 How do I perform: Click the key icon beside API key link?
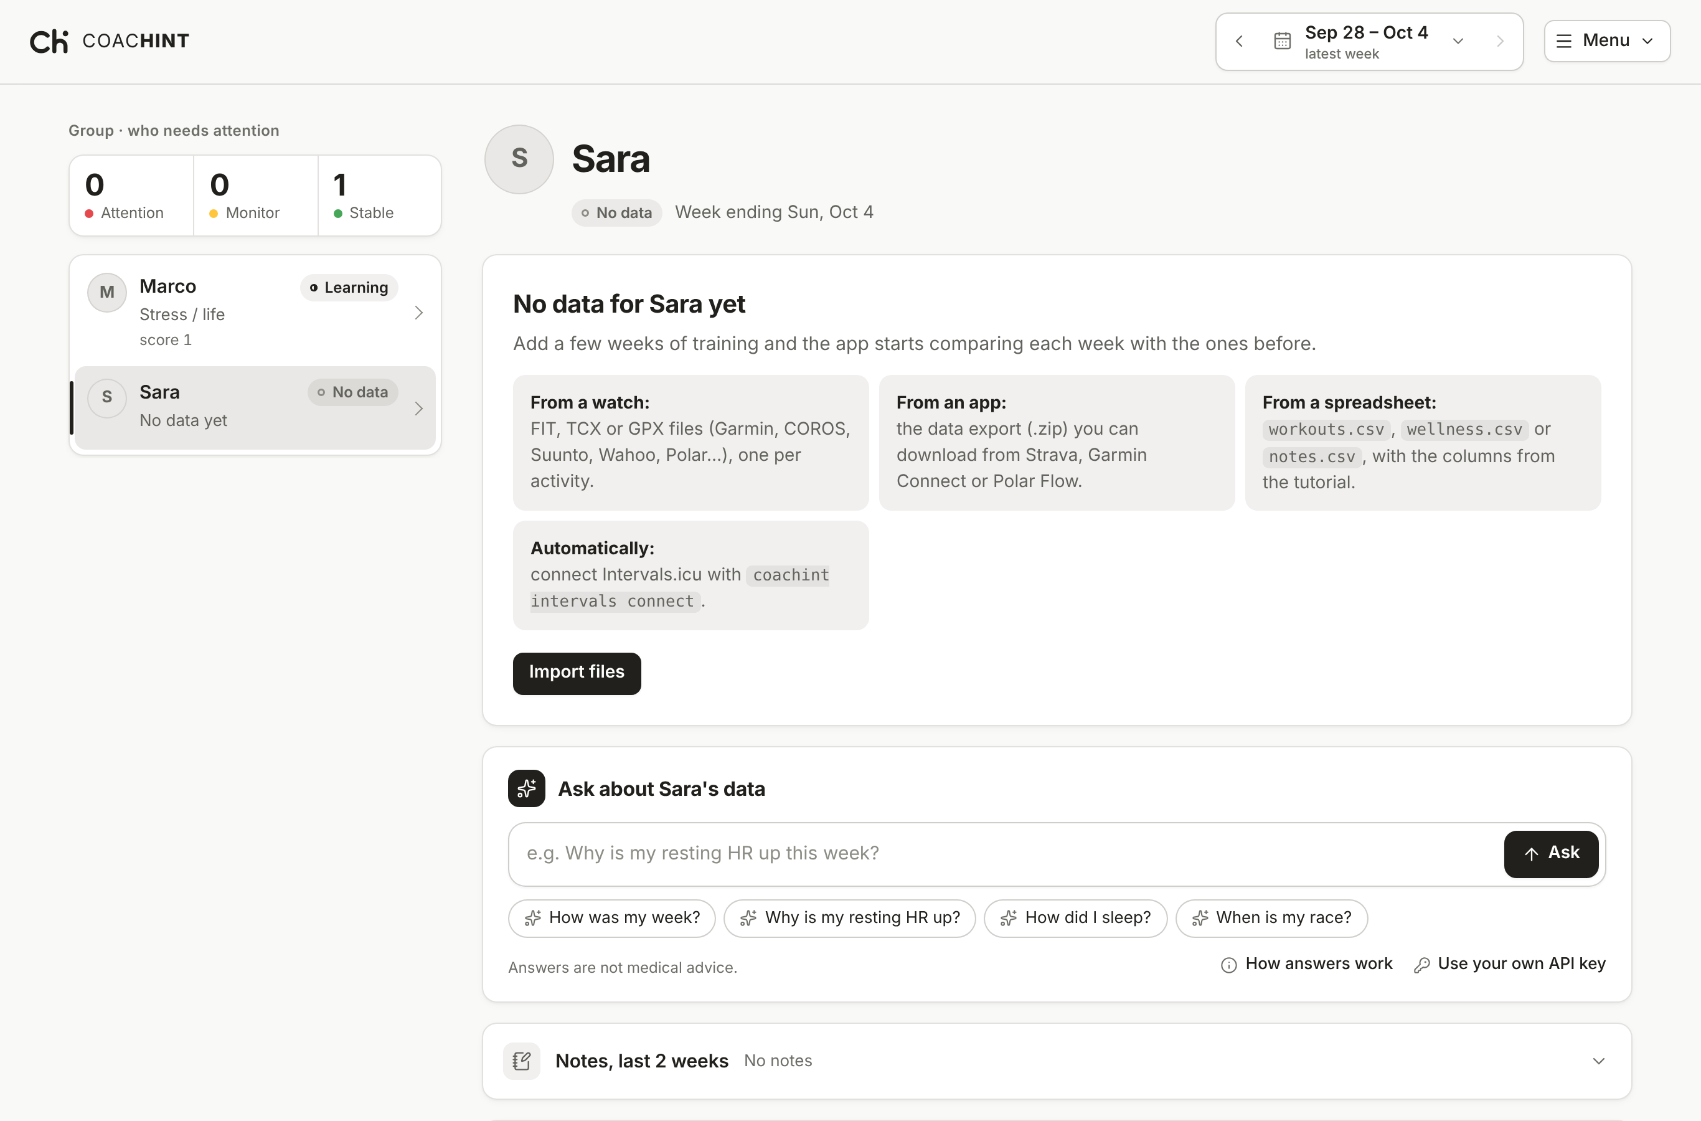click(1421, 965)
